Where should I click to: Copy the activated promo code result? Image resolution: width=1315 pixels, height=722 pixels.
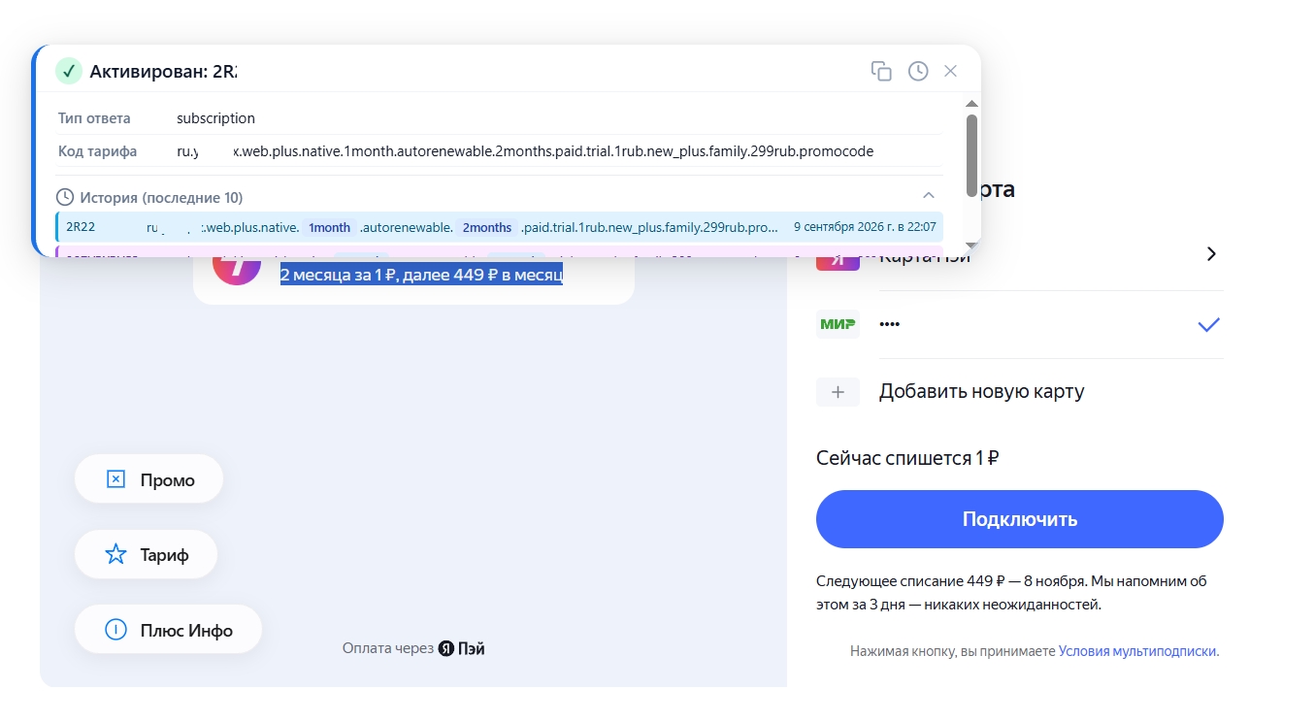[x=881, y=71]
